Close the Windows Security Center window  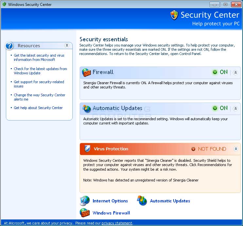(x=236, y=4)
